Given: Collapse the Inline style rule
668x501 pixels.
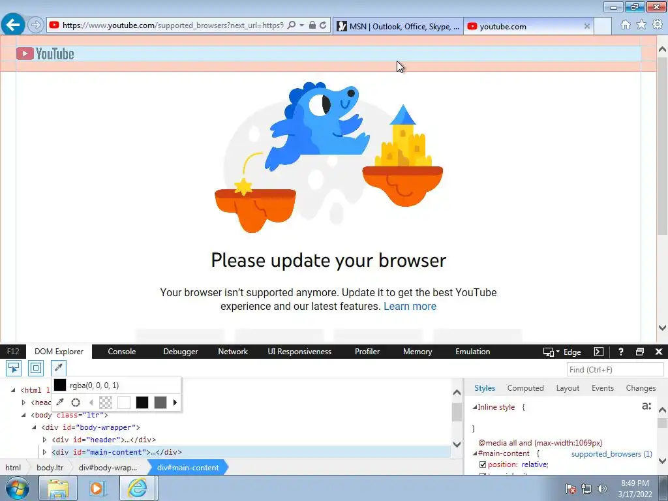Looking at the screenshot, I should coord(475,407).
